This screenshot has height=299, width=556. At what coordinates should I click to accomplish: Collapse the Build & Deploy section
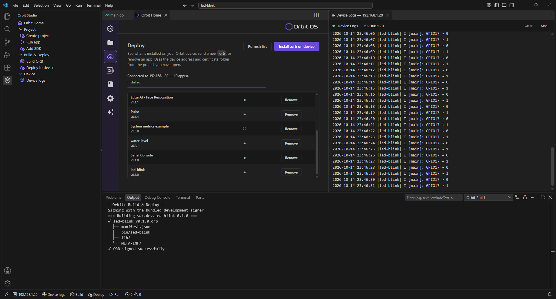tap(21, 55)
